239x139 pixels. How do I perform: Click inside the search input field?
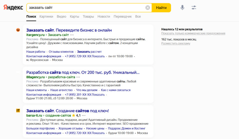84,8
